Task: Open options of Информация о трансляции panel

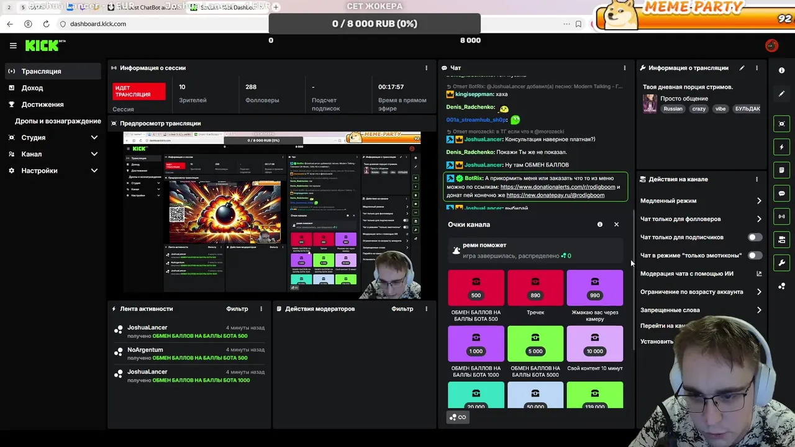Action: point(756,68)
